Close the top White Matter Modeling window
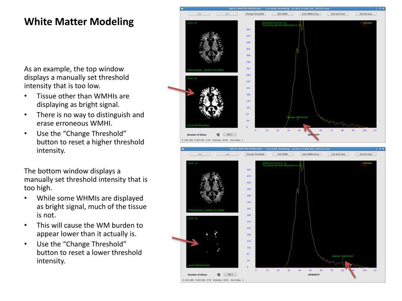 (x=383, y=9)
